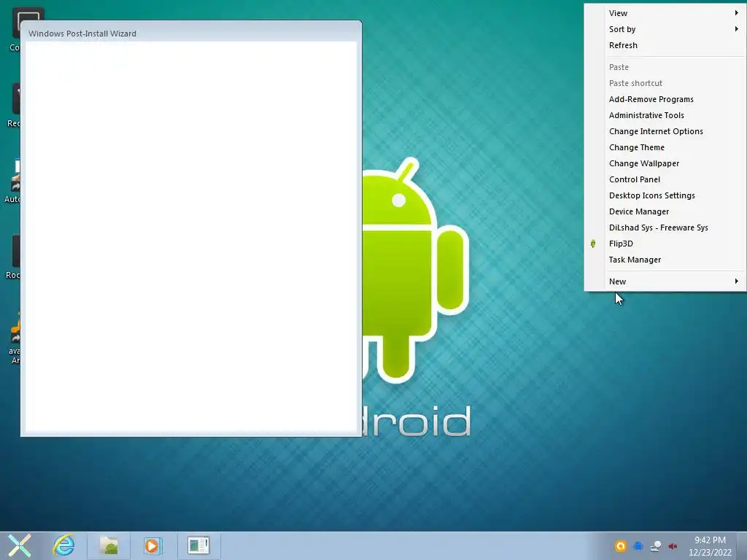Launch Flip3D from the context menu

pos(665,244)
